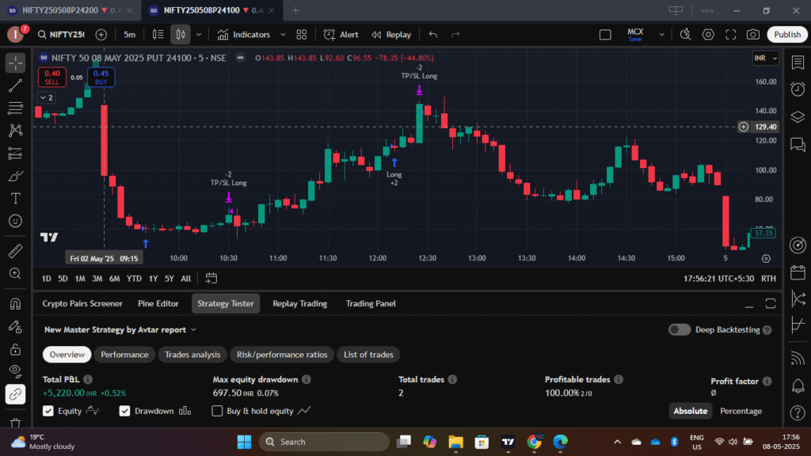Click the Windows taskbar Search box
811x456 pixels.
[x=324, y=442]
